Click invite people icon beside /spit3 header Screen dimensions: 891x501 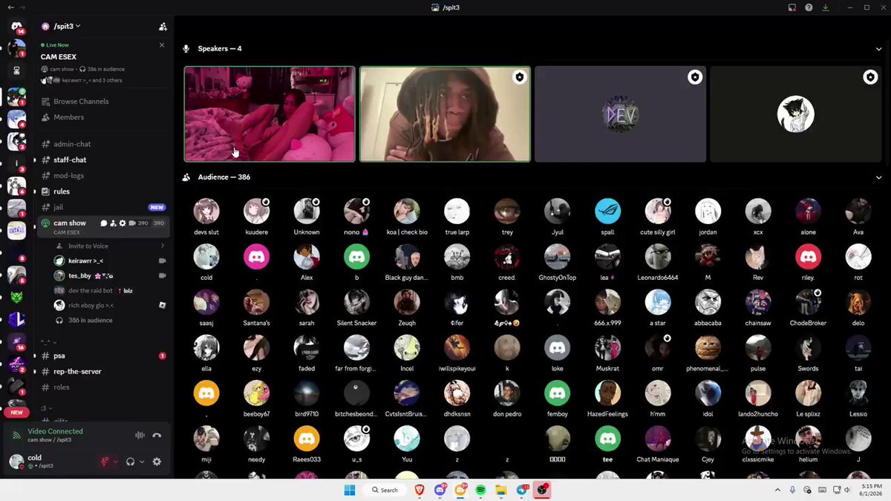click(163, 27)
